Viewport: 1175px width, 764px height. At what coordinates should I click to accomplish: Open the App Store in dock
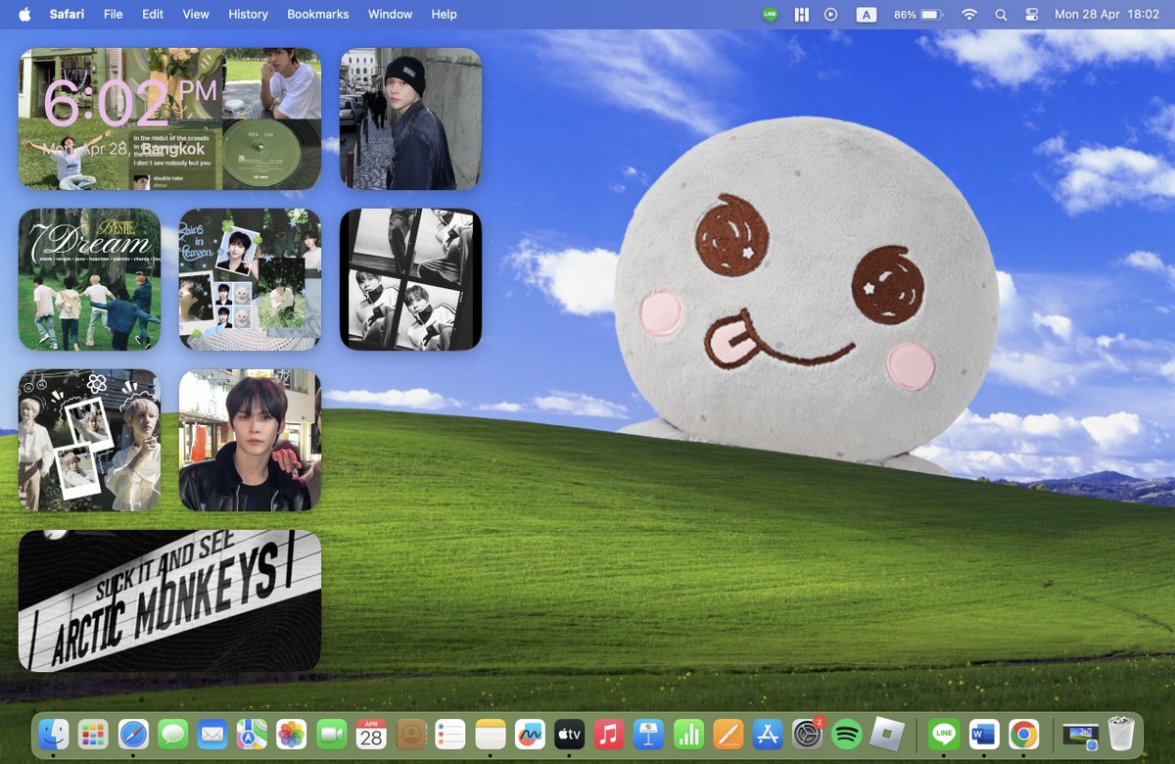point(768,734)
